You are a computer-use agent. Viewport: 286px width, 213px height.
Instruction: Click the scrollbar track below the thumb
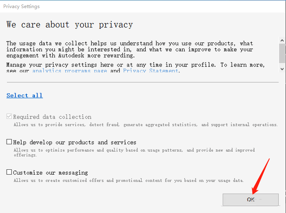click(282, 65)
